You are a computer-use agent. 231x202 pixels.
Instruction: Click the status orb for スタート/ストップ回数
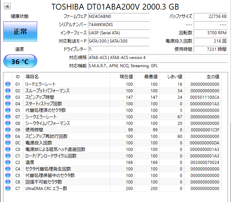coord(8,104)
